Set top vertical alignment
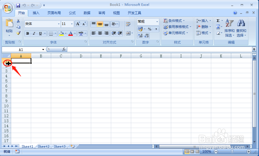This screenshot has width=259, height=156. [93, 24]
